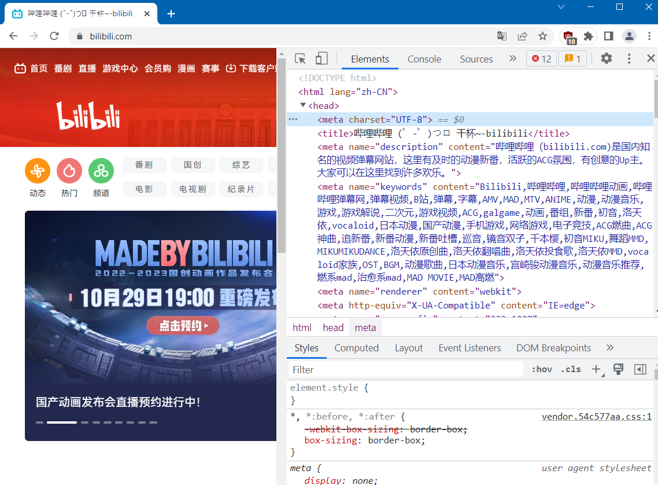
Task: Click the 游戏中心 nav link
Action: (x=120, y=68)
